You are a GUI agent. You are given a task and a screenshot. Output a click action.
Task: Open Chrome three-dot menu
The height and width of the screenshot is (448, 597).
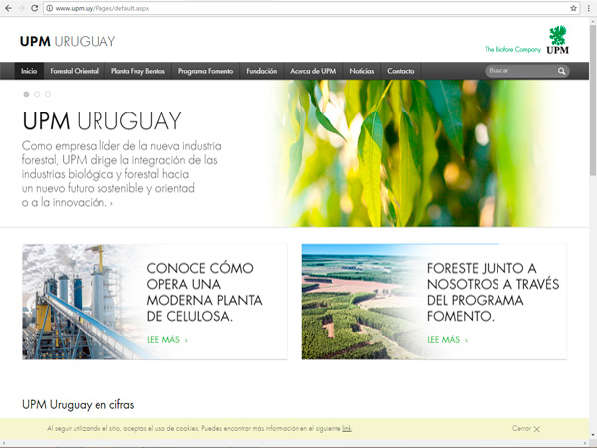click(589, 8)
